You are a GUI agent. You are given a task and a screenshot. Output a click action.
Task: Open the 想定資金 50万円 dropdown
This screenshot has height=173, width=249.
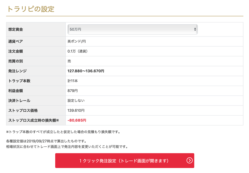coord(132,30)
